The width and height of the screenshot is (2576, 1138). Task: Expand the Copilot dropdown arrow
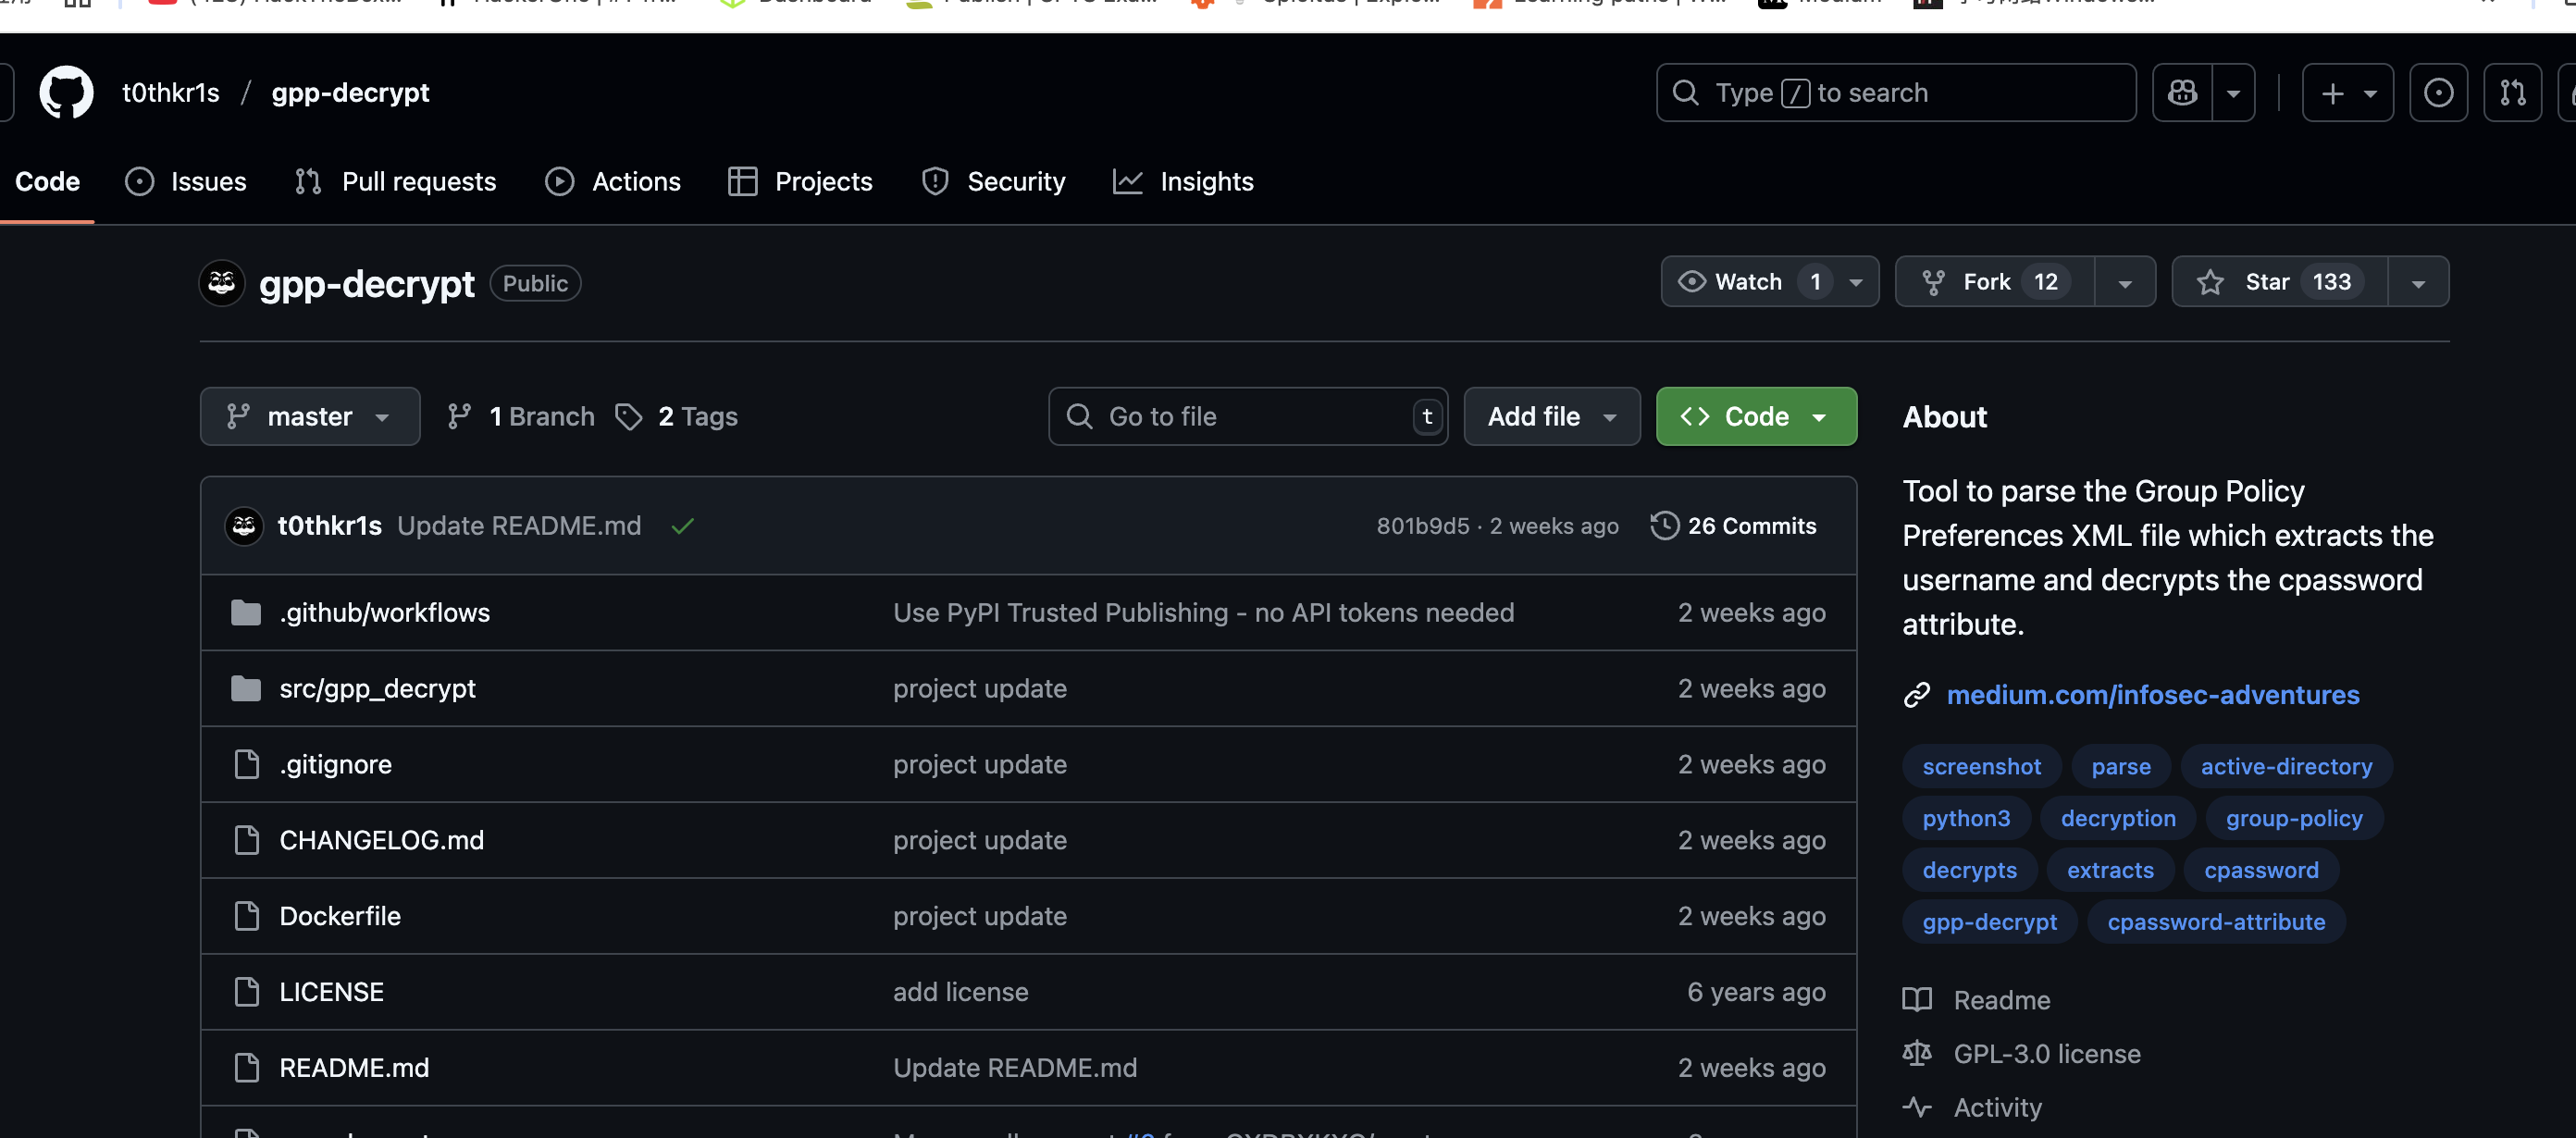click(2233, 93)
